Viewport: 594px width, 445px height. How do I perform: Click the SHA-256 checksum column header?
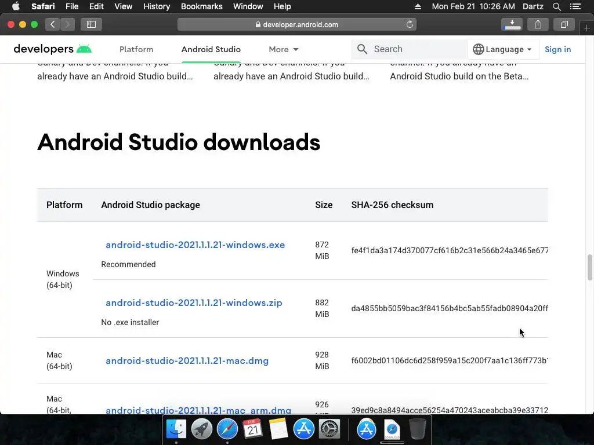[392, 205]
